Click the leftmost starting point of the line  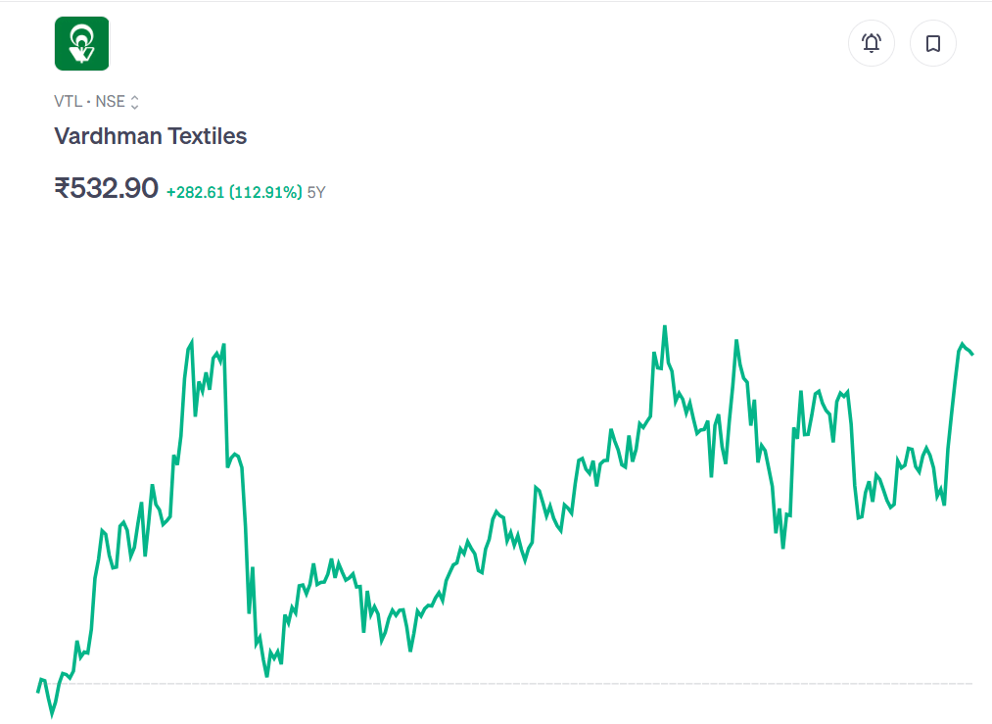pyautogui.click(x=38, y=692)
